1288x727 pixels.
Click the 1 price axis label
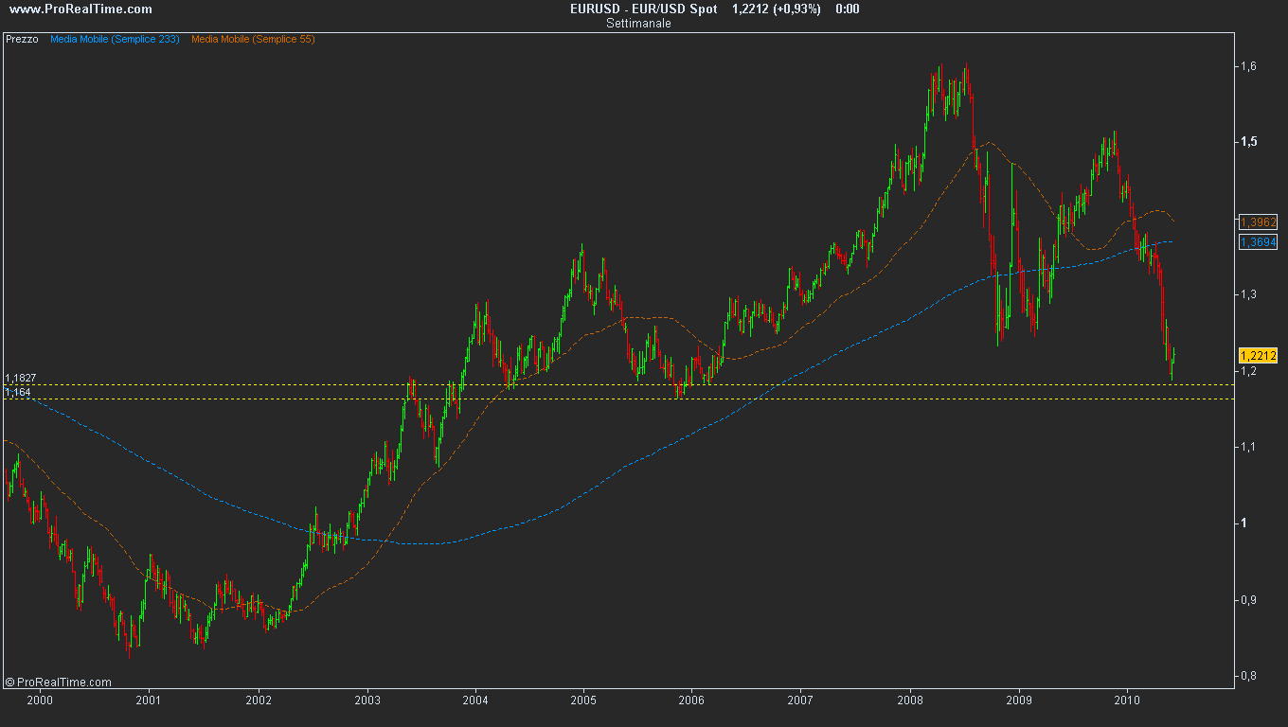pyautogui.click(x=1243, y=523)
